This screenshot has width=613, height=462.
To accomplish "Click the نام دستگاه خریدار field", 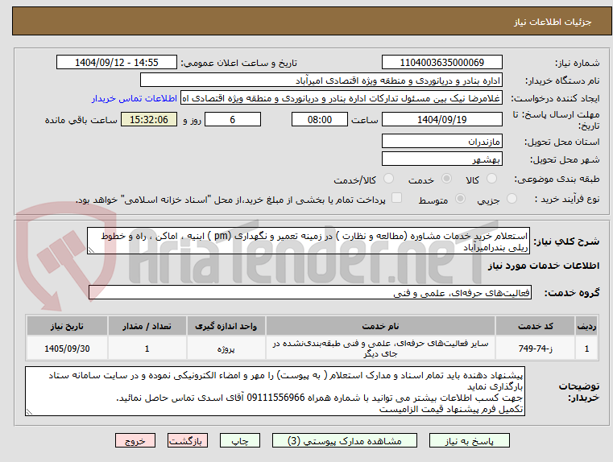I will tap(321, 80).
